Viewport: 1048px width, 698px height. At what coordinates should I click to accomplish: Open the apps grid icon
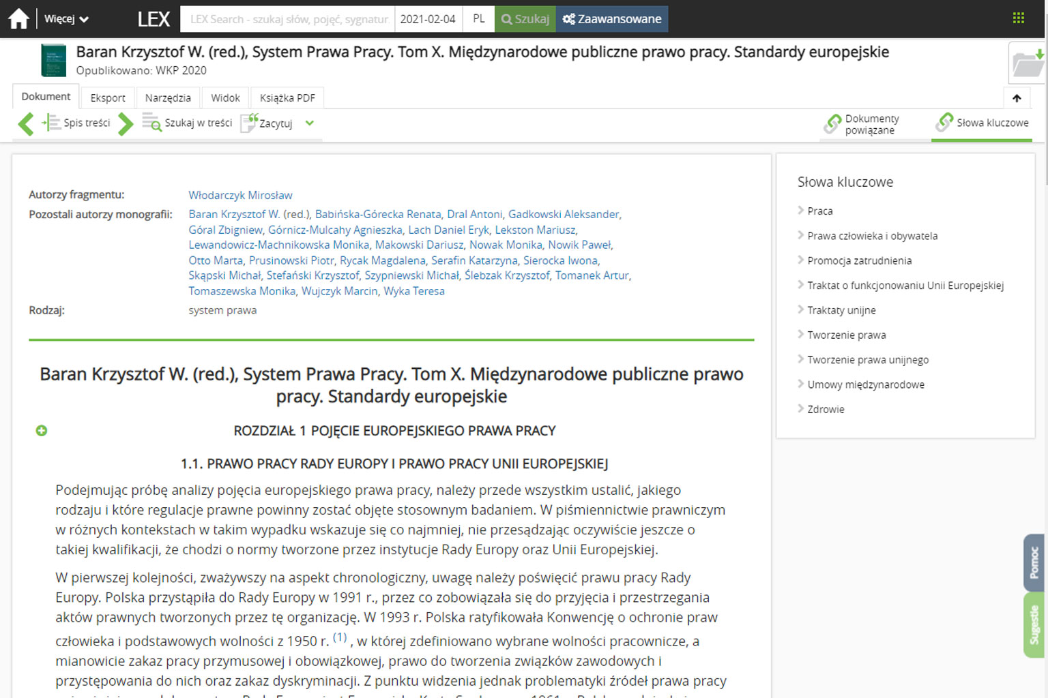[x=1018, y=18]
